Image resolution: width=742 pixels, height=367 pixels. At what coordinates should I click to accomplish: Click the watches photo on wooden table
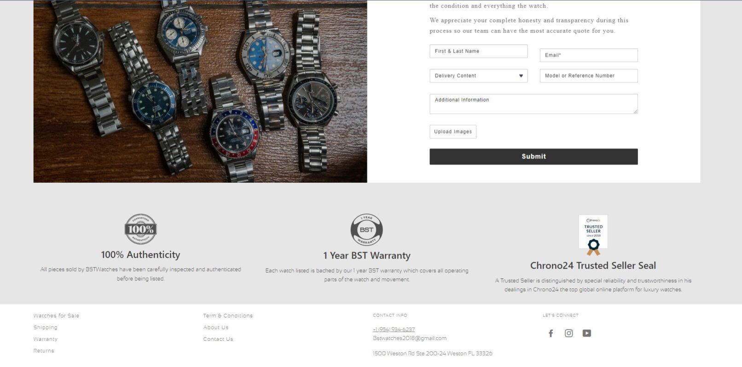pos(200,91)
